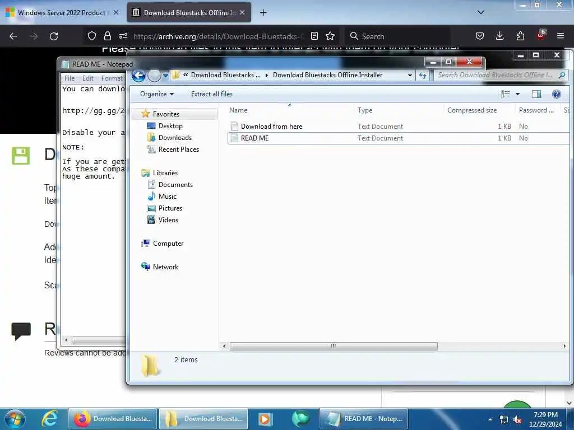
Task: Open Recent Places in navigation pane
Action: (179, 149)
